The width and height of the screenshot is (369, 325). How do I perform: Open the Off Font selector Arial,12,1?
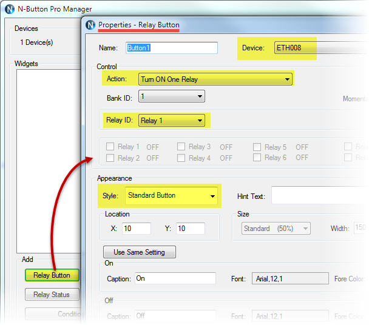point(290,316)
